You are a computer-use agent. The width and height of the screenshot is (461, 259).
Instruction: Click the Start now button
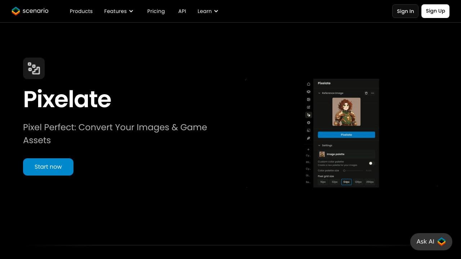(x=48, y=167)
